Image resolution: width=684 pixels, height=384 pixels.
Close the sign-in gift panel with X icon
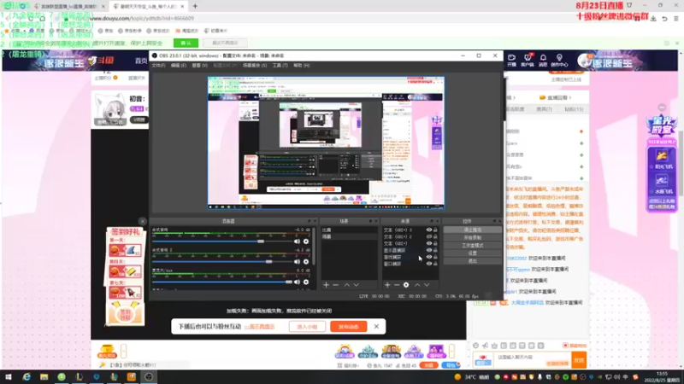click(x=142, y=221)
